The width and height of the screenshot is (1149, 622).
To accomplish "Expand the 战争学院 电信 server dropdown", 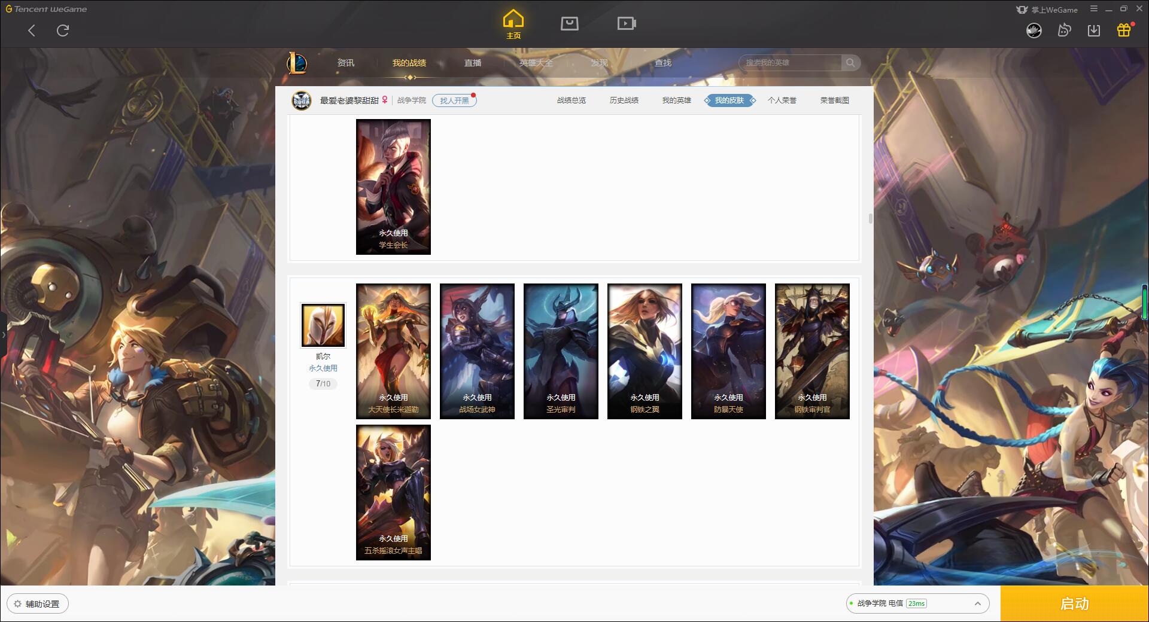I will pos(917,603).
